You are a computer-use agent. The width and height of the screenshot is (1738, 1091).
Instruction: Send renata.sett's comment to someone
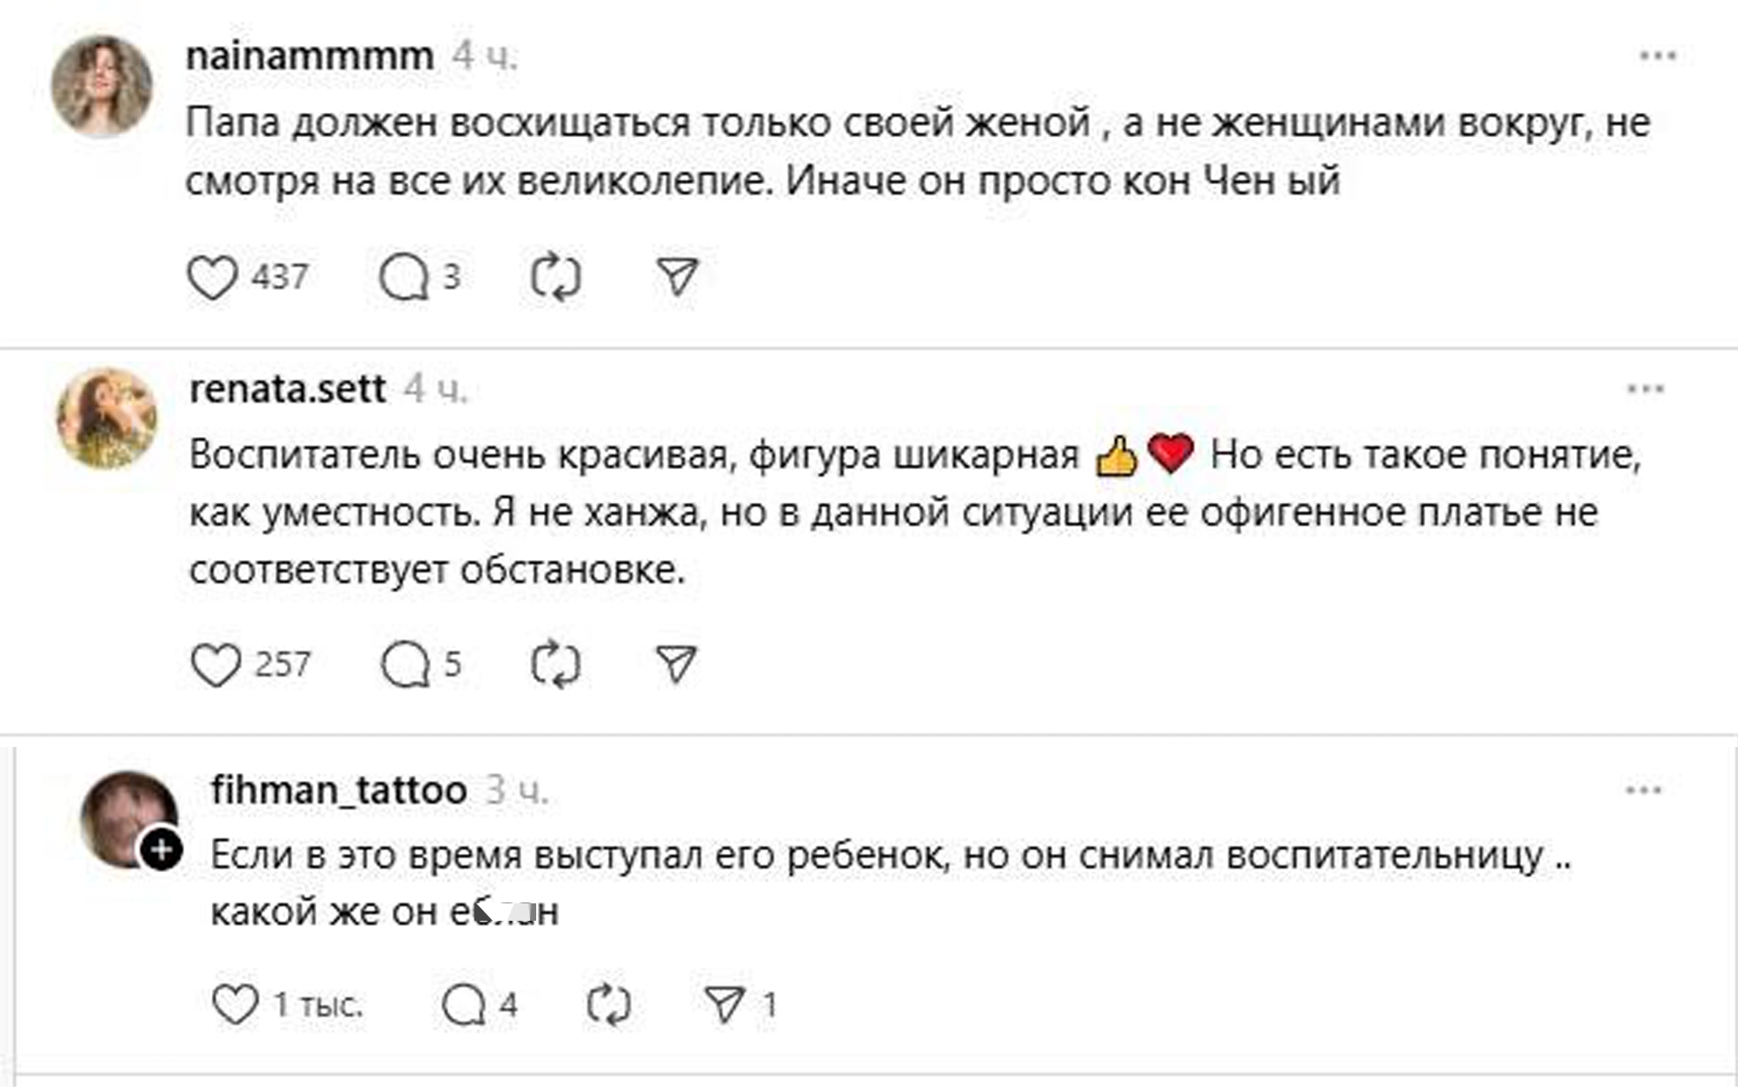click(676, 665)
